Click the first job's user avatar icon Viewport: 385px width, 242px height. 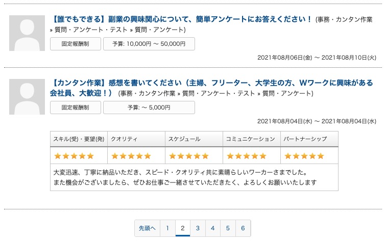click(x=27, y=33)
